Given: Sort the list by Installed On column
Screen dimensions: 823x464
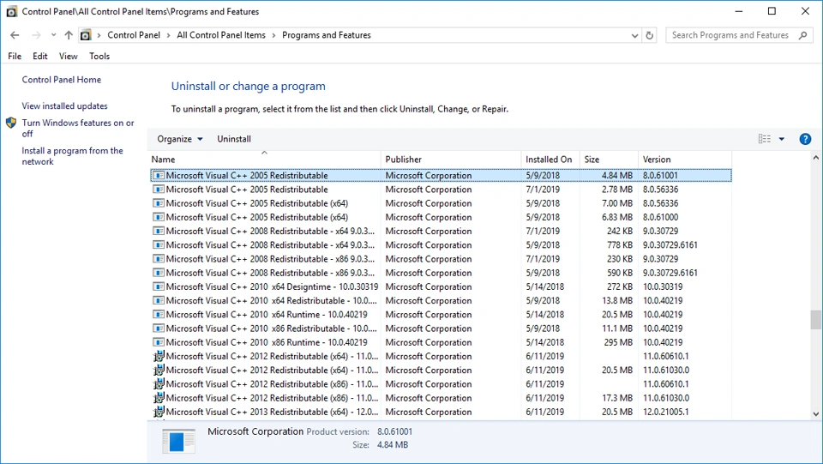Looking at the screenshot, I should tap(549, 160).
